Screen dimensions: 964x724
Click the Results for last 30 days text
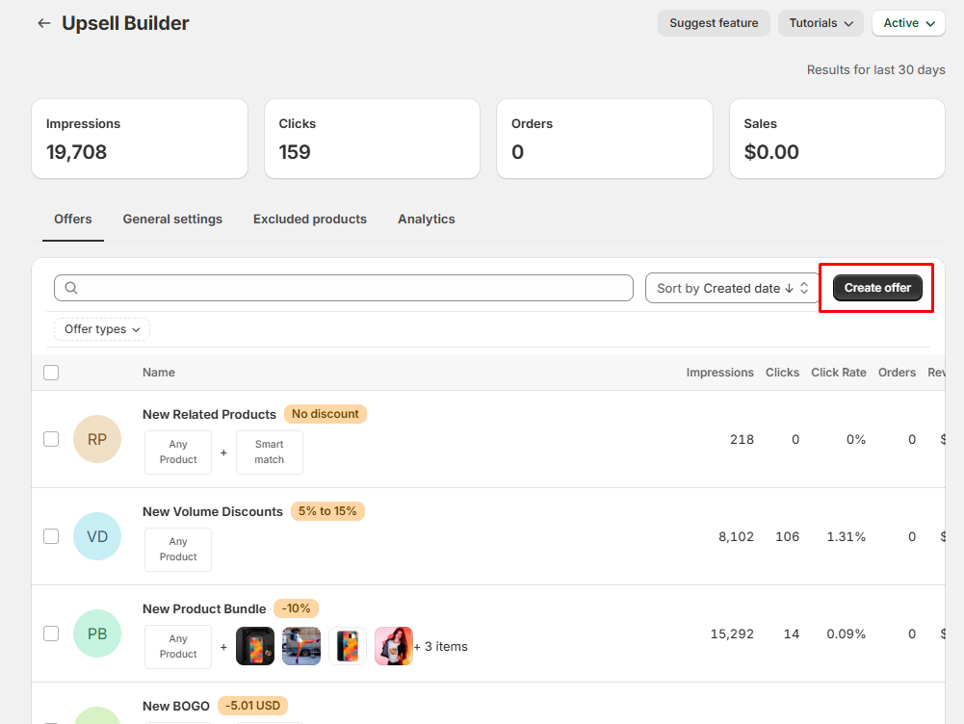click(x=876, y=70)
